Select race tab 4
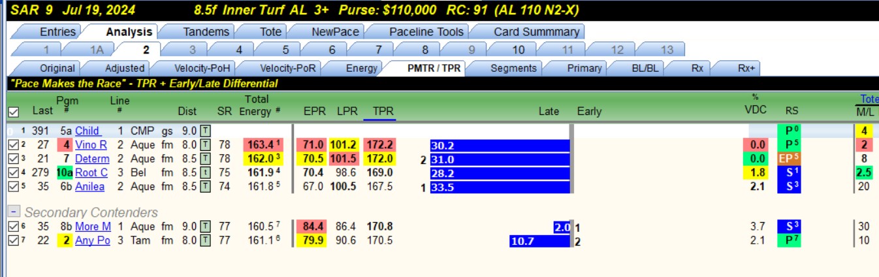Viewport: 879px width, 277px height. click(x=239, y=50)
